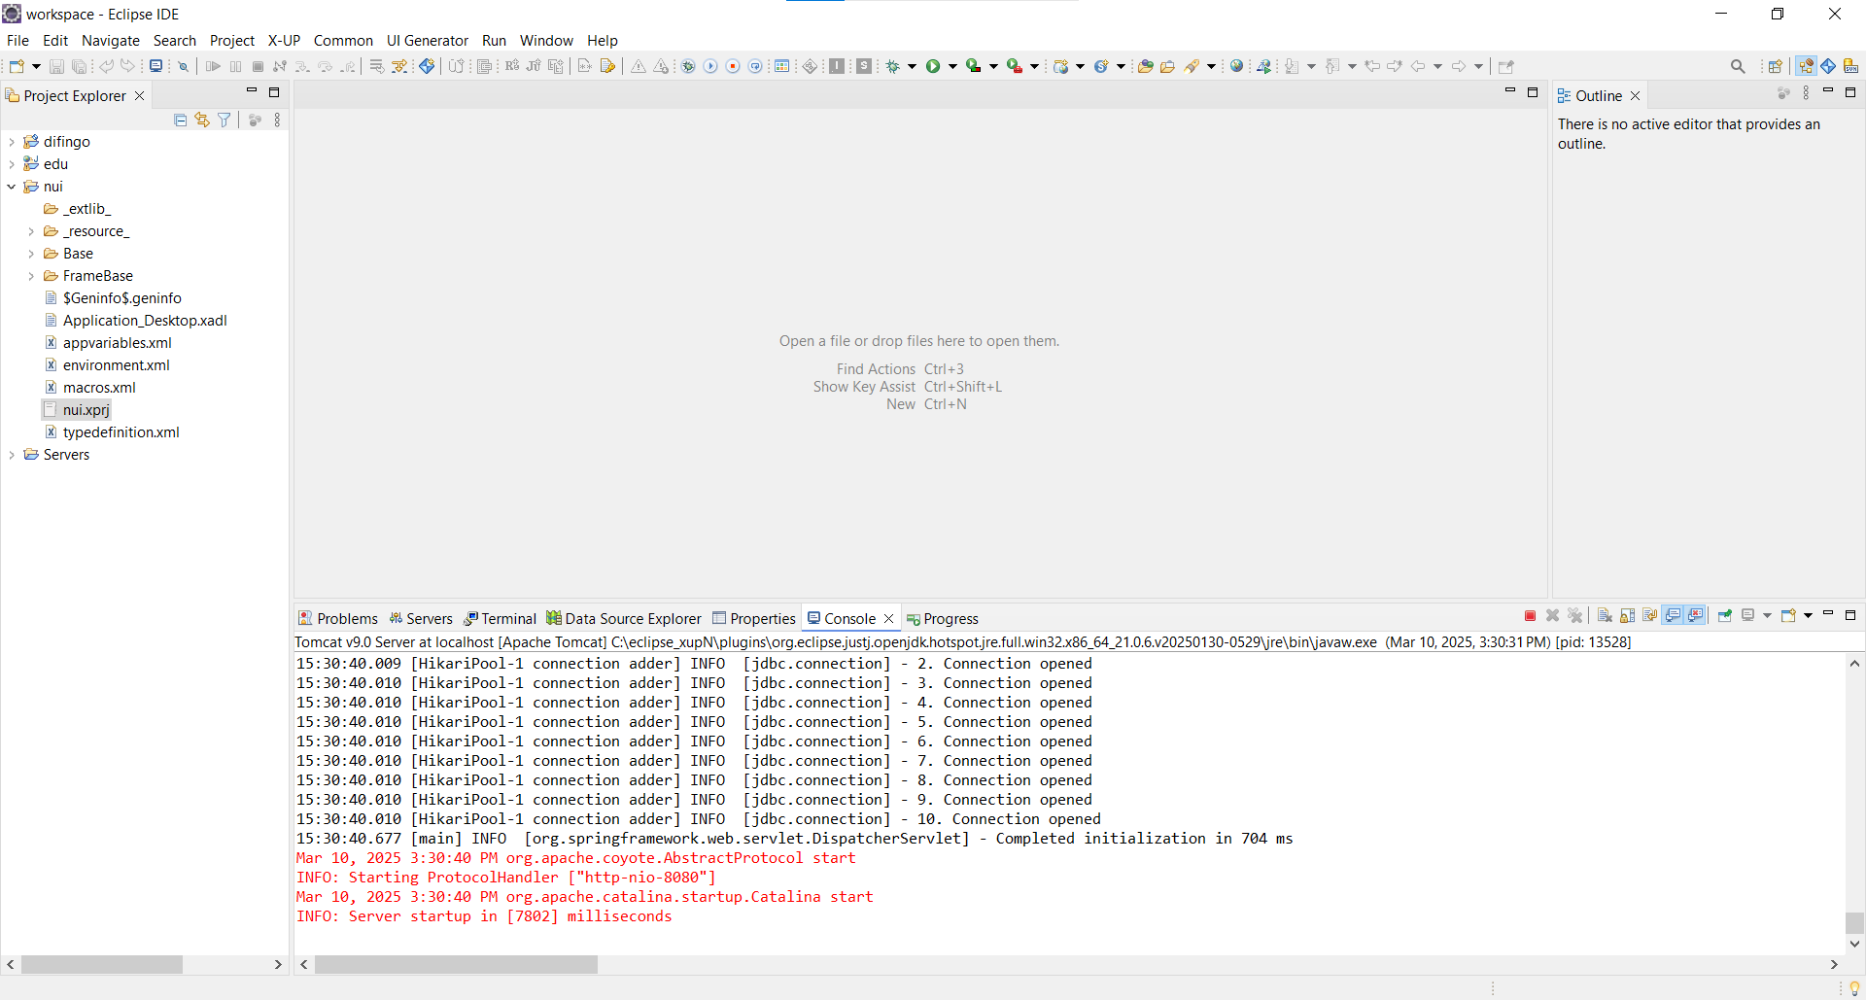This screenshot has width=1866, height=1000.
Task: Select the Application_Desktop.xadl file
Action: [145, 321]
